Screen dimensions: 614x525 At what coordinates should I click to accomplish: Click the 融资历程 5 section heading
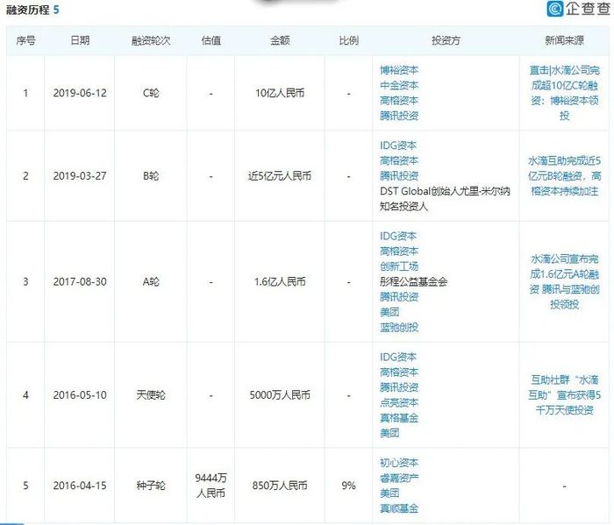32,10
